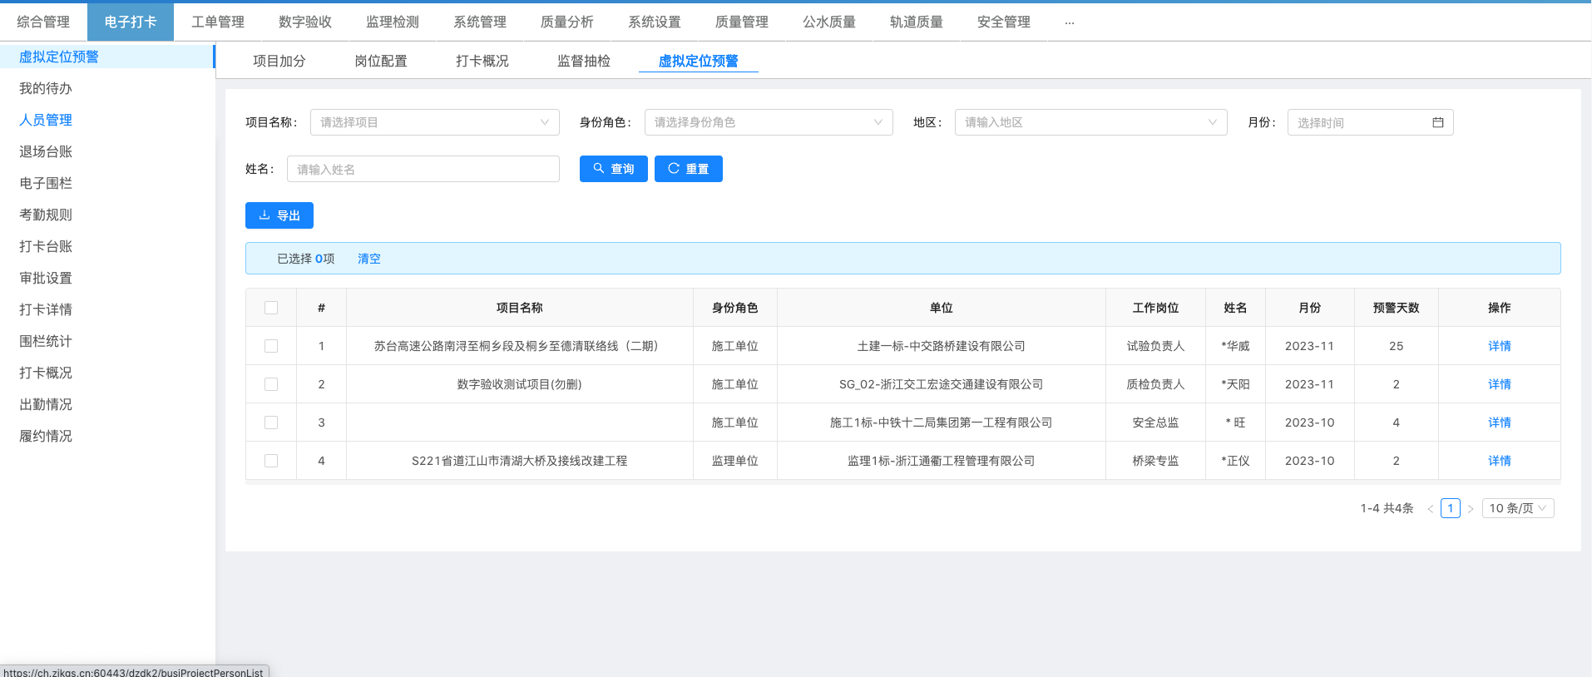Switch to 项目加分 tab
The image size is (1592, 677).
click(x=279, y=61)
